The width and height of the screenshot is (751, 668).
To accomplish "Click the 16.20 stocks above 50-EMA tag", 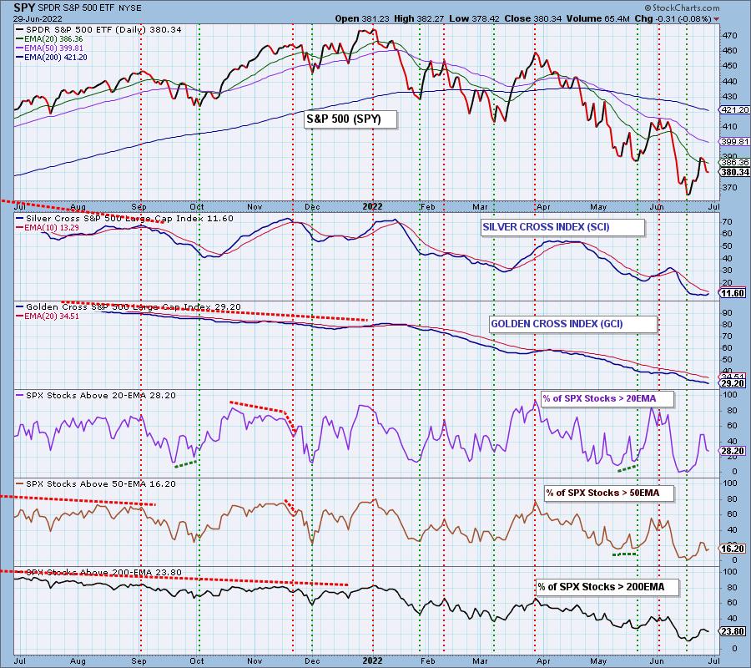I will [733, 549].
